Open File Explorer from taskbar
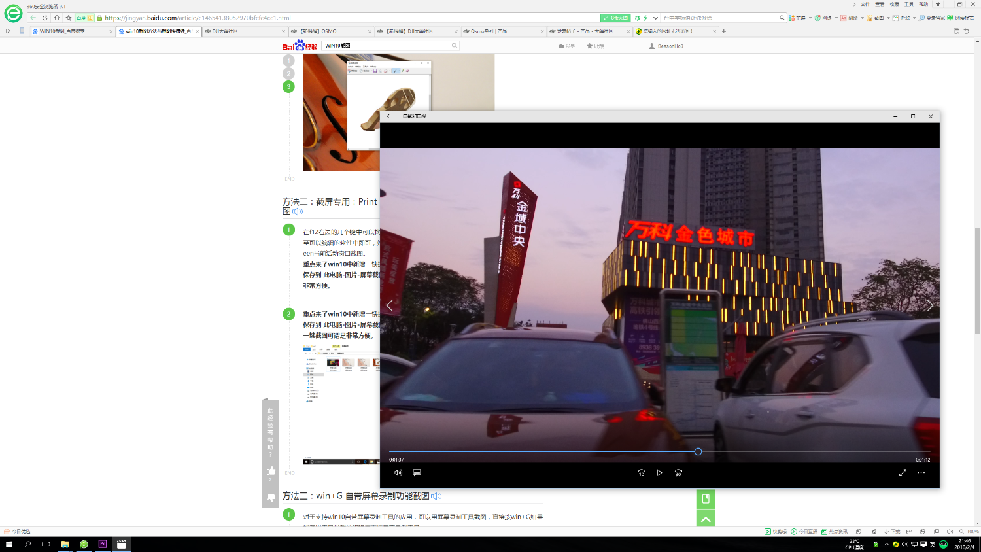This screenshot has width=981, height=552. [x=65, y=544]
